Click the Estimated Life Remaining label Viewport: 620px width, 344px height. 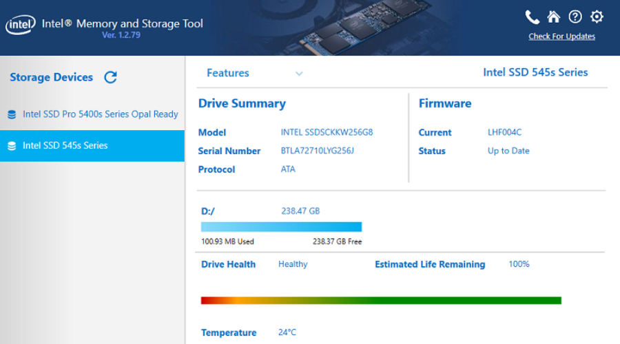tap(430, 264)
